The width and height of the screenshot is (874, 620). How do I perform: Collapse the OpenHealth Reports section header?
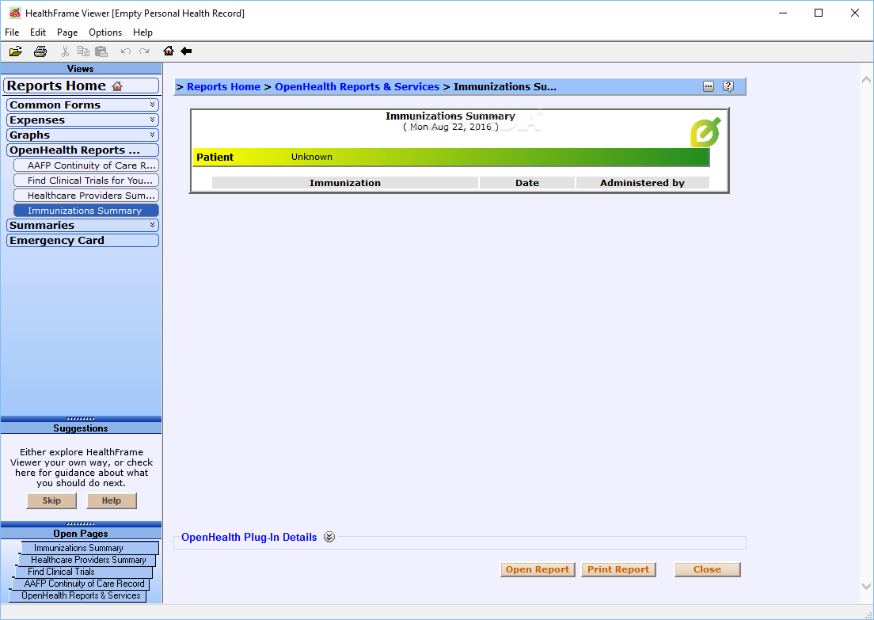[x=82, y=150]
